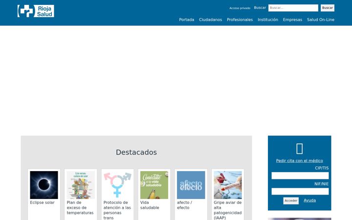Focus the NIF/NIE input field
This screenshot has height=220, width=352.
(x=300, y=192)
